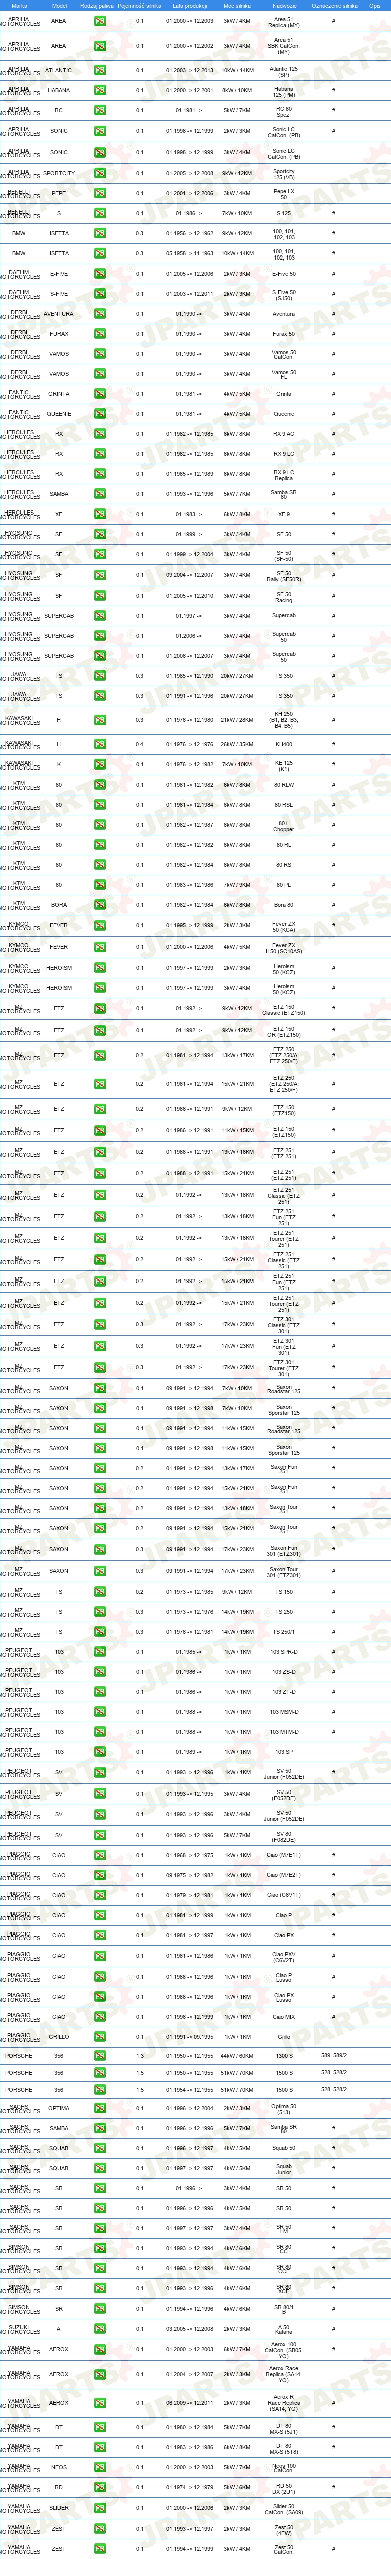Viewport: 391px width, 2559px height.
Task: Click the fuel icon in the Porsche 1300 S row
Action: tap(100, 2056)
